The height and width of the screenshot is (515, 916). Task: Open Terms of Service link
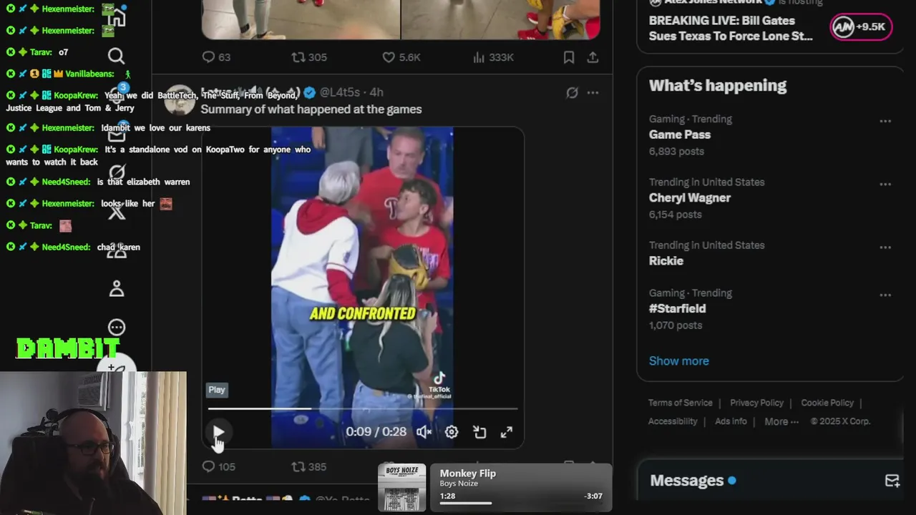681,403
